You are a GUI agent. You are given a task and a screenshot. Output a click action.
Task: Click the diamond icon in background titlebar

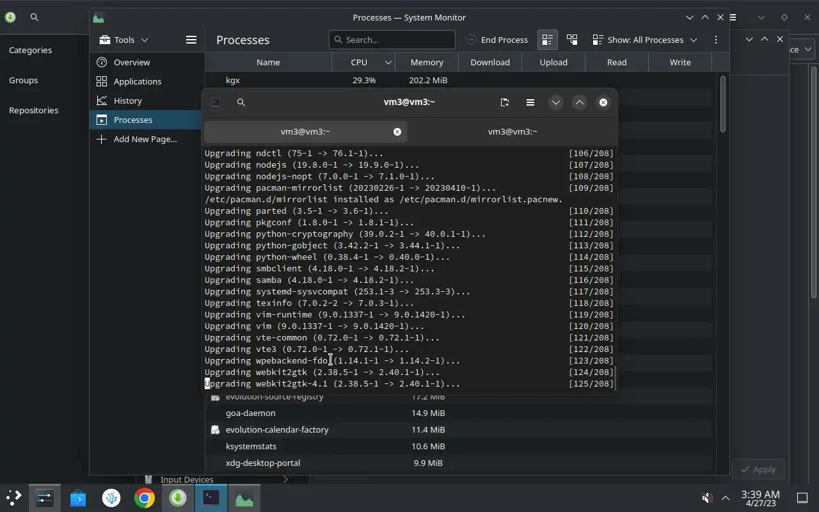[784, 17]
